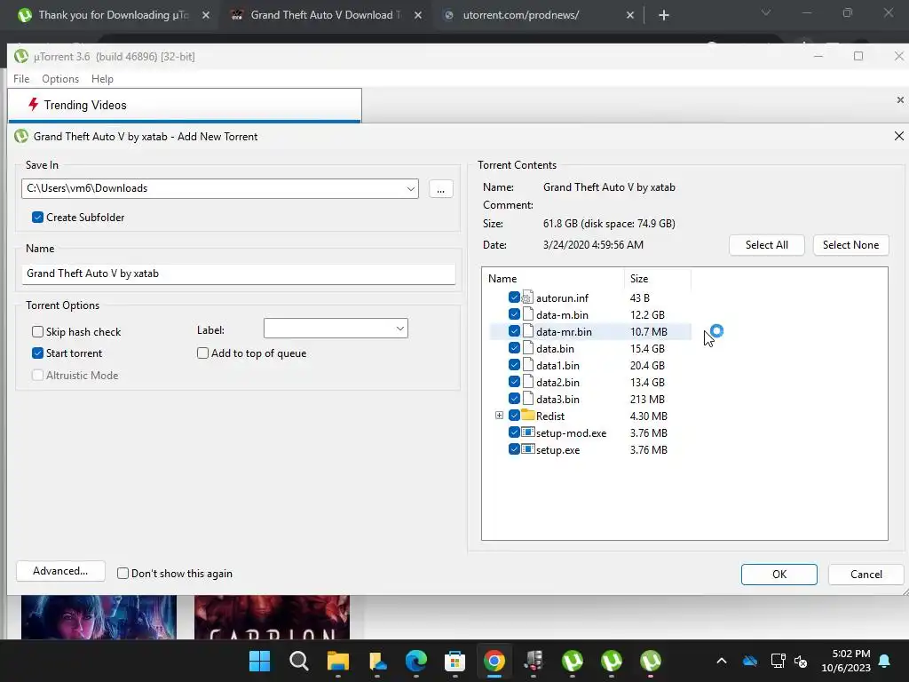Open taskbar Search icon
The width and height of the screenshot is (909, 682).
pyautogui.click(x=298, y=661)
